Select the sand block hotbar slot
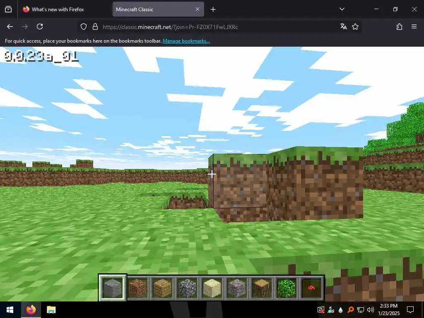This screenshot has width=424, height=318. click(212, 288)
